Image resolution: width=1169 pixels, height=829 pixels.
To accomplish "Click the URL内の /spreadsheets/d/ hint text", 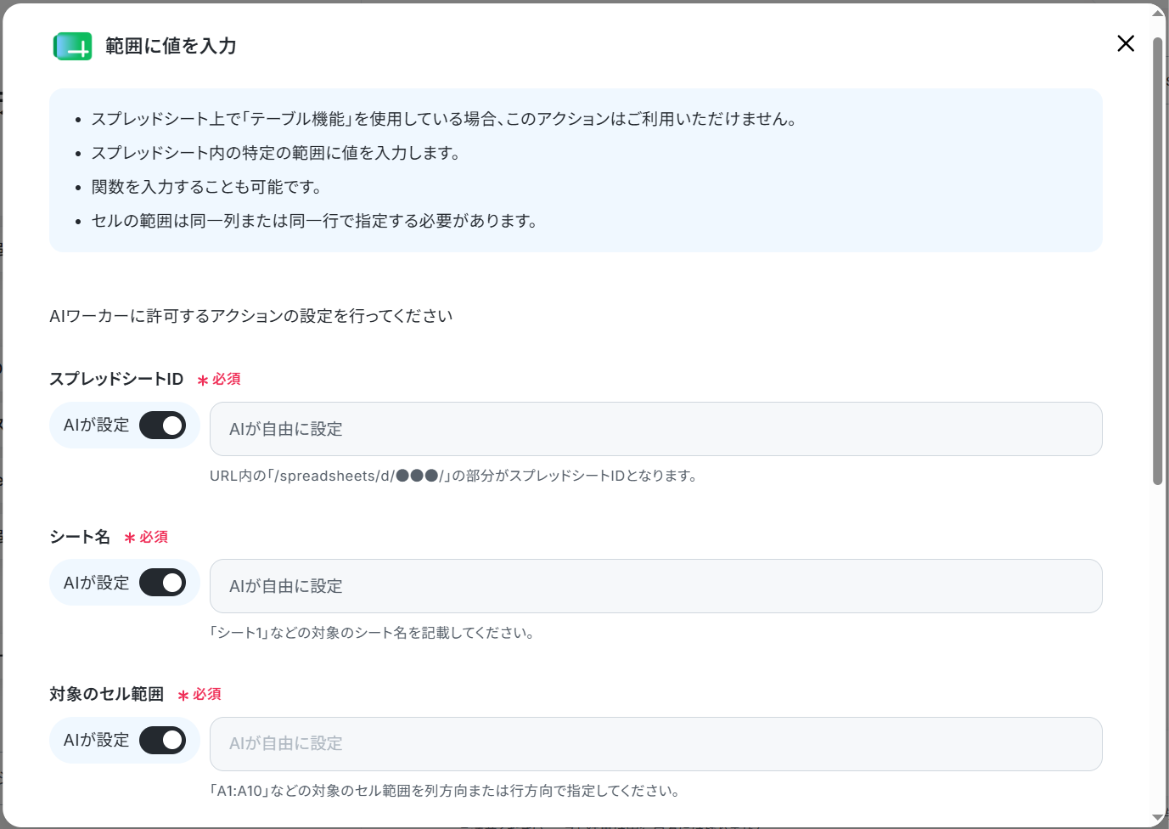I will click(x=453, y=476).
